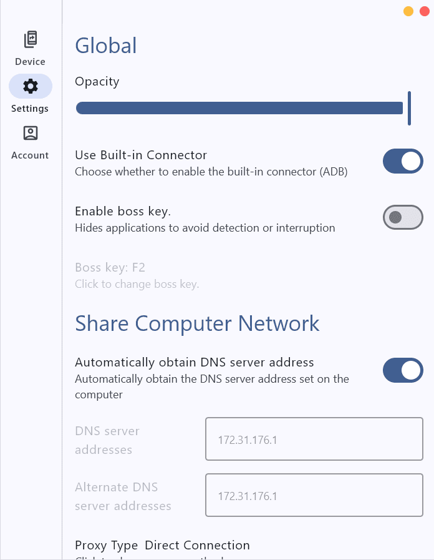Enable the boss key toggle
Viewport: 434px width, 560px height.
pos(403,217)
